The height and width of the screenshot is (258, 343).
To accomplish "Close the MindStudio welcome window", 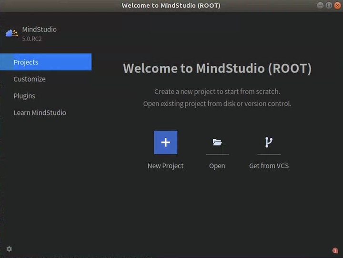I will click(x=336, y=5).
